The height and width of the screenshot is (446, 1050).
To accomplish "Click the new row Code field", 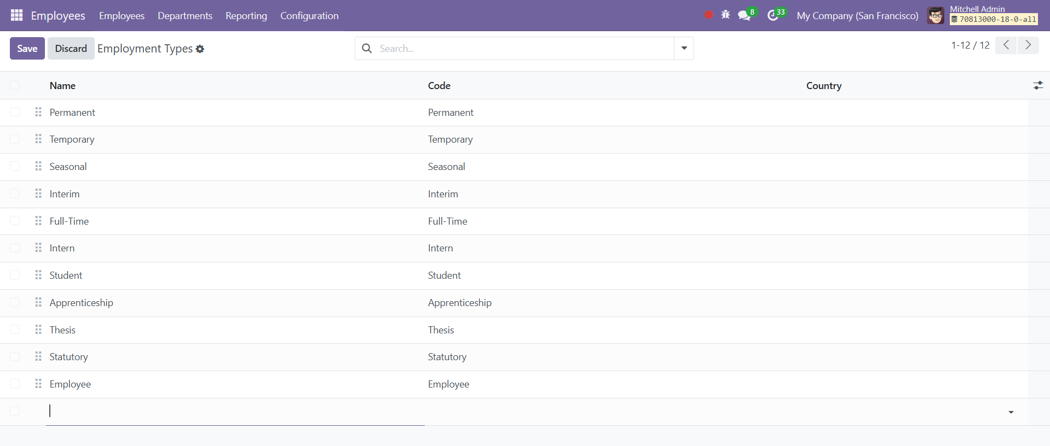I will 613,412.
